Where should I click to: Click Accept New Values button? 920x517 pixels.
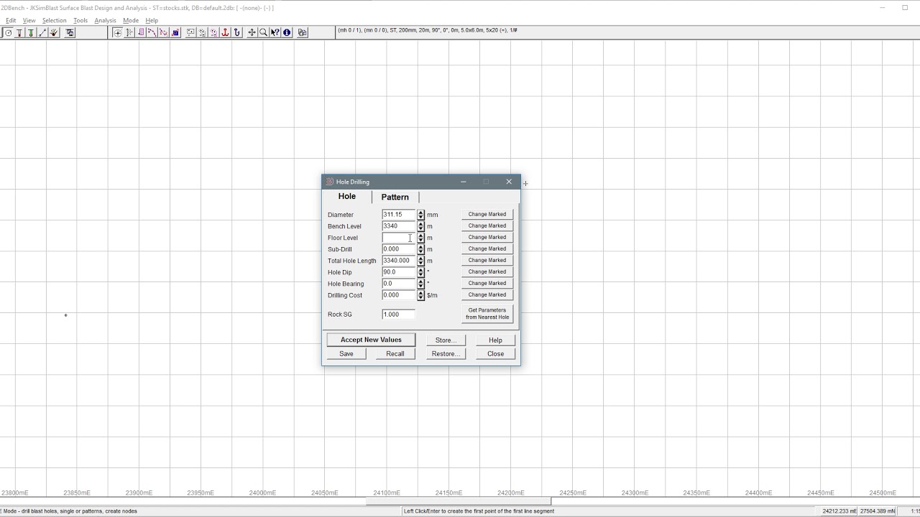(371, 340)
